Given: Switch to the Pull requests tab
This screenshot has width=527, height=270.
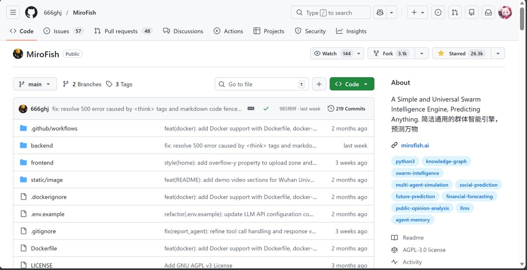Looking at the screenshot, I should click(x=123, y=31).
